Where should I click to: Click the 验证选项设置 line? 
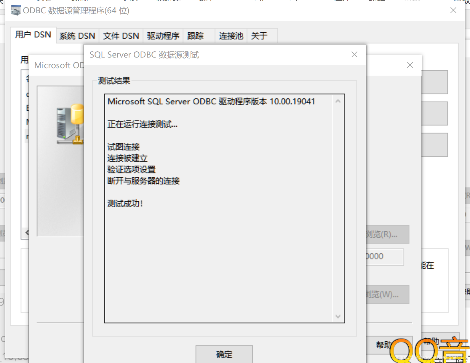(131, 169)
